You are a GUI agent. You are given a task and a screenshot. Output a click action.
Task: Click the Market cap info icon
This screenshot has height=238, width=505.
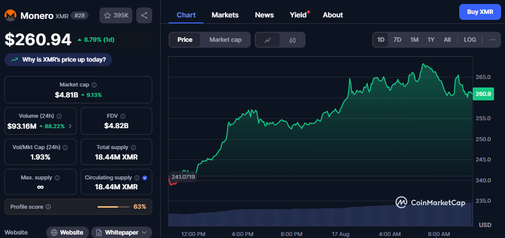pos(94,85)
